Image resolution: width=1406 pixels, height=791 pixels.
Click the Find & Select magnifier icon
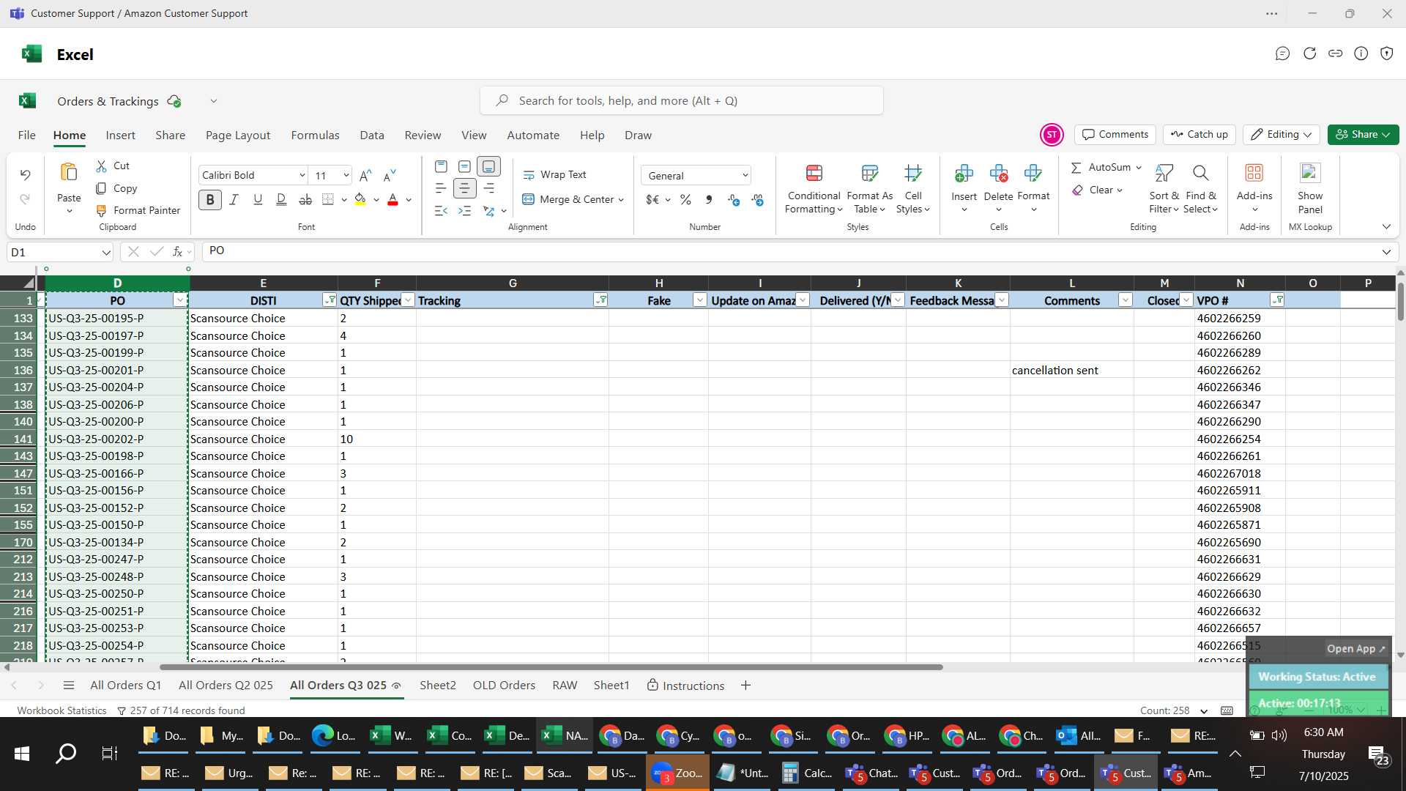click(x=1200, y=174)
